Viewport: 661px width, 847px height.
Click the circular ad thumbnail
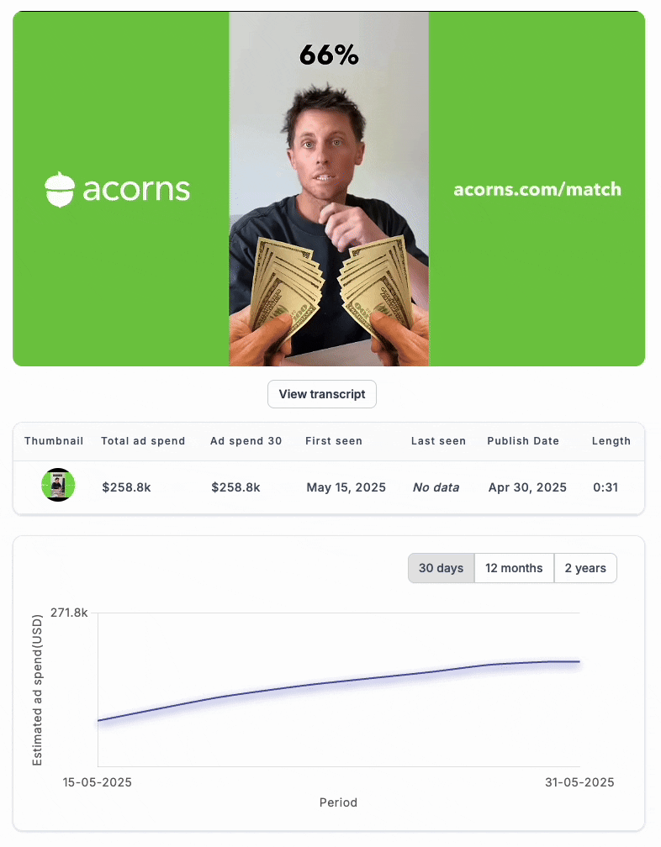(58, 485)
